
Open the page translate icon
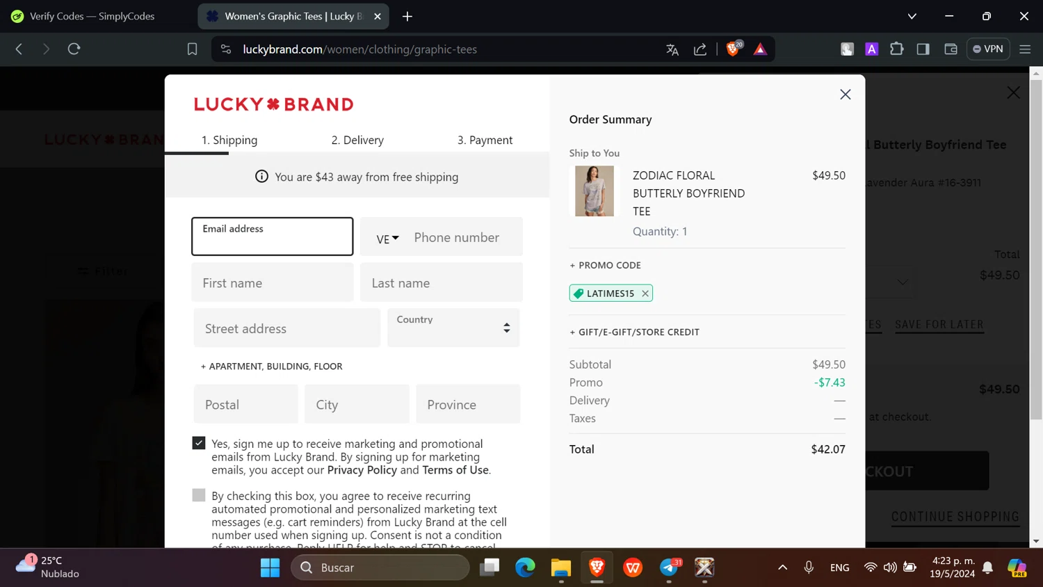coord(672,49)
